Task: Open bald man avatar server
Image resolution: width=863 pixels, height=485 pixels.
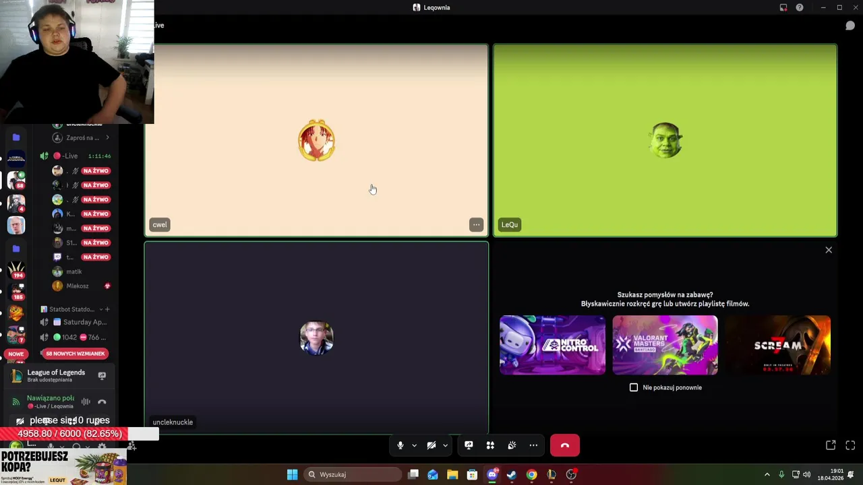Action: pos(16,225)
